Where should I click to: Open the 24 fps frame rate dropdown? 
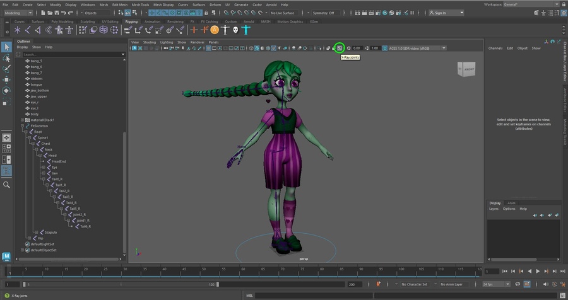495,284
